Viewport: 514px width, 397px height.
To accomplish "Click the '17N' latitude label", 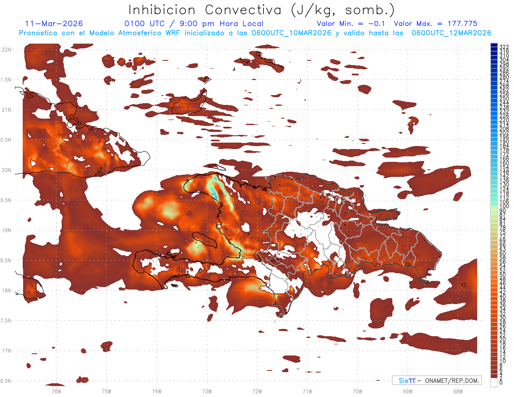I will click(6, 351).
